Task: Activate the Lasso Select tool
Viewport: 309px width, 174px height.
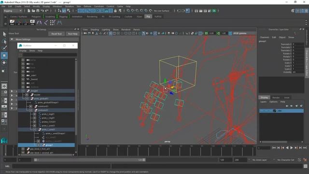Action: pos(4,41)
